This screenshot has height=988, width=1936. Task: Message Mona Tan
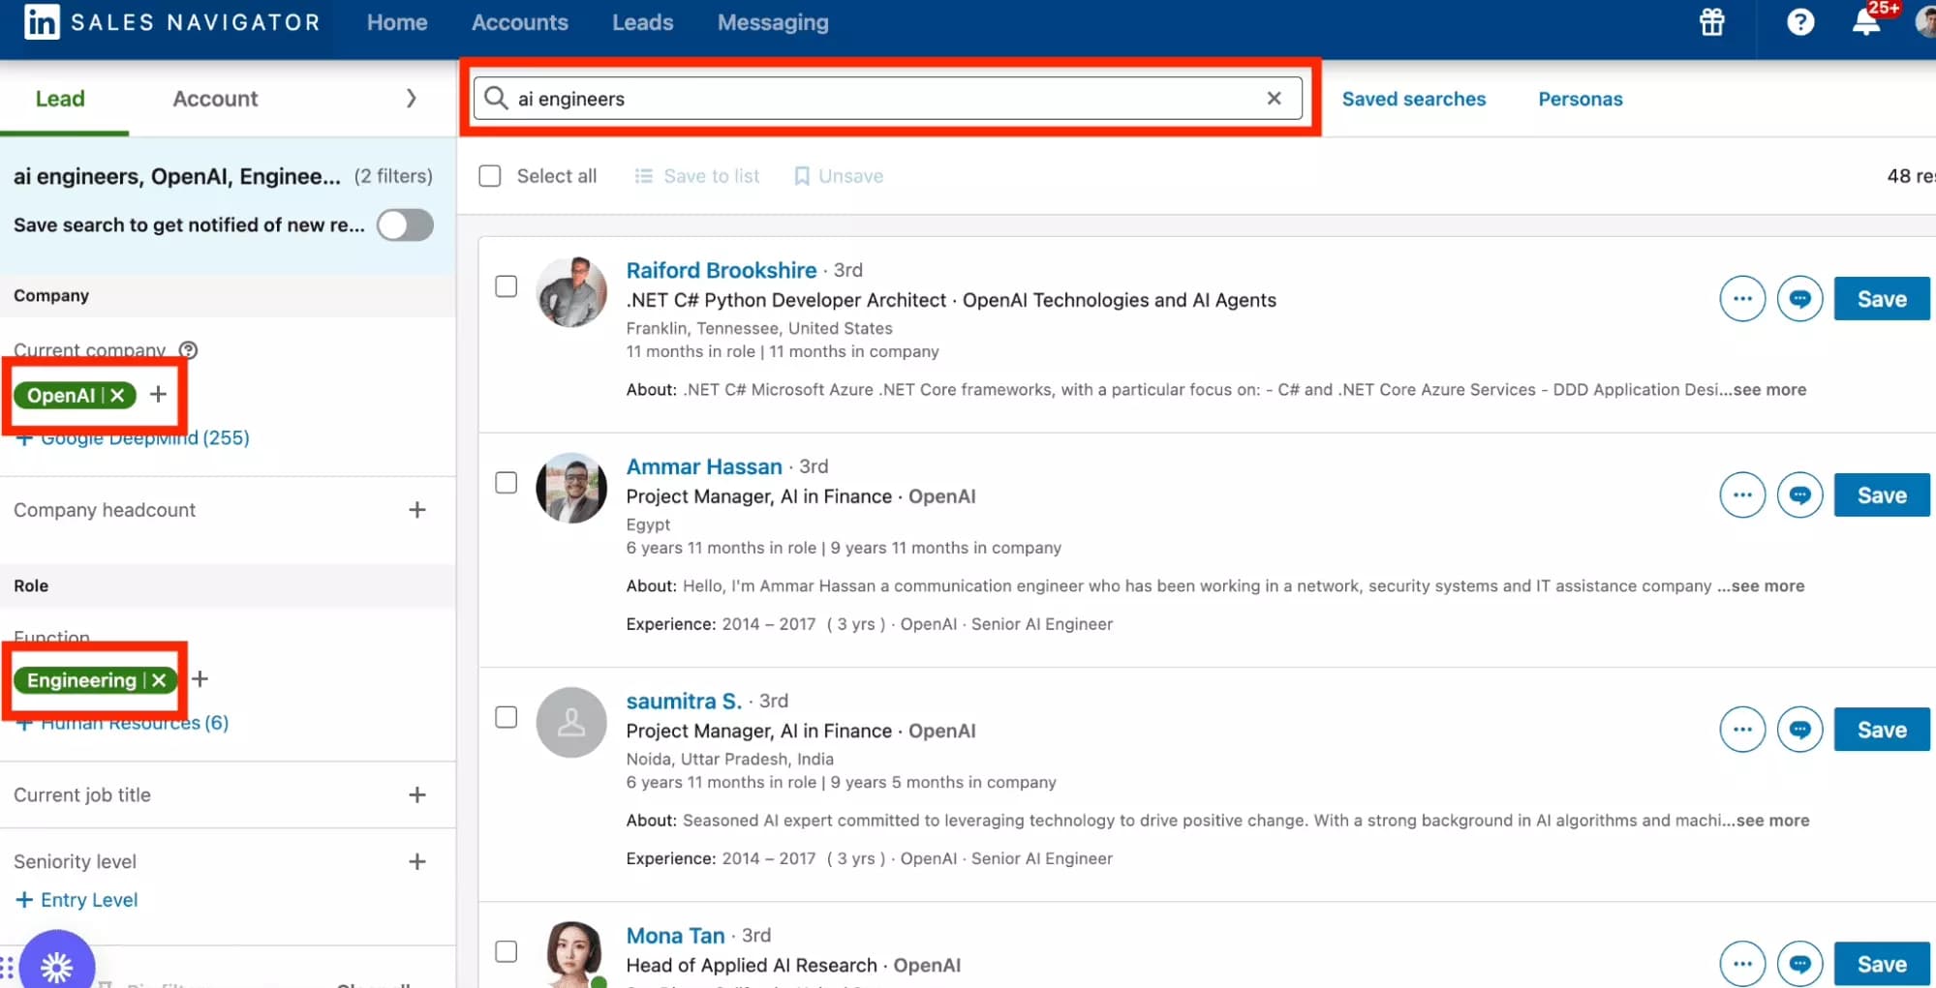click(1799, 964)
